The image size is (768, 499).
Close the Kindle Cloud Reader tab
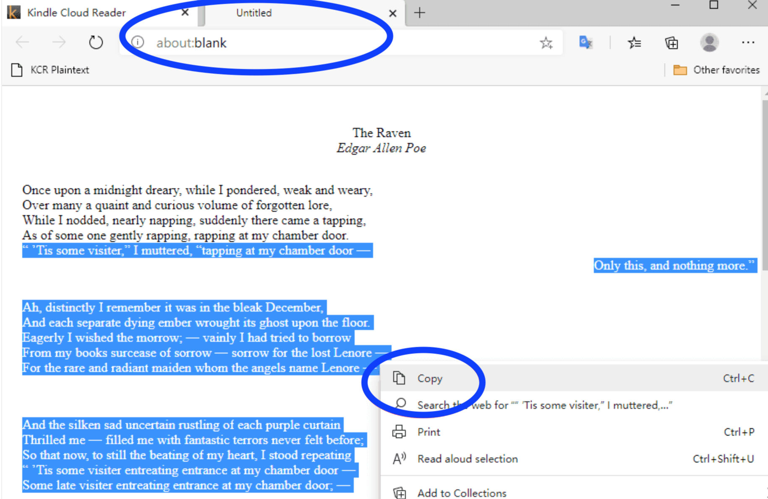point(185,13)
